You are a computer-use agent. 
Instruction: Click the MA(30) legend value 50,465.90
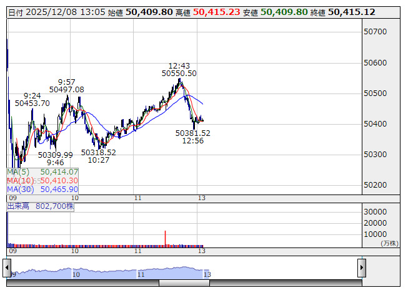[x=59, y=190]
